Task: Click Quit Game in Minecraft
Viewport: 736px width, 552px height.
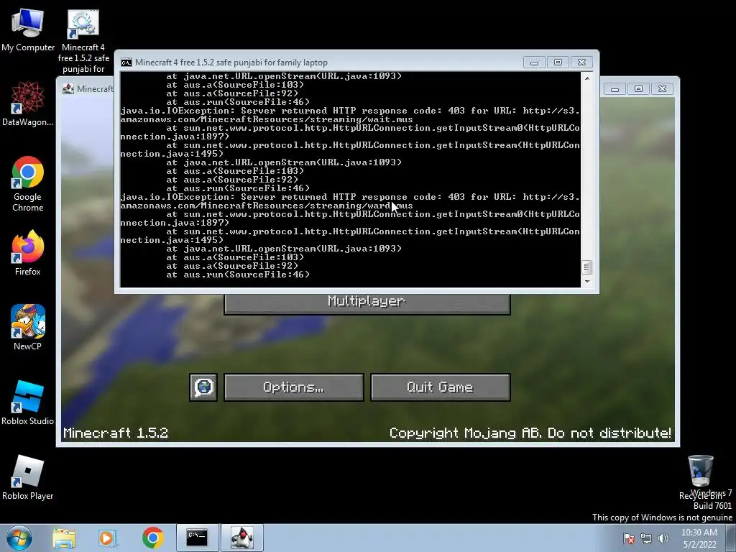Action: (x=441, y=387)
